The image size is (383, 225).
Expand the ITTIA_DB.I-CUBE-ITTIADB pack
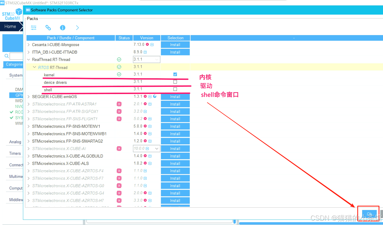pos(29,52)
